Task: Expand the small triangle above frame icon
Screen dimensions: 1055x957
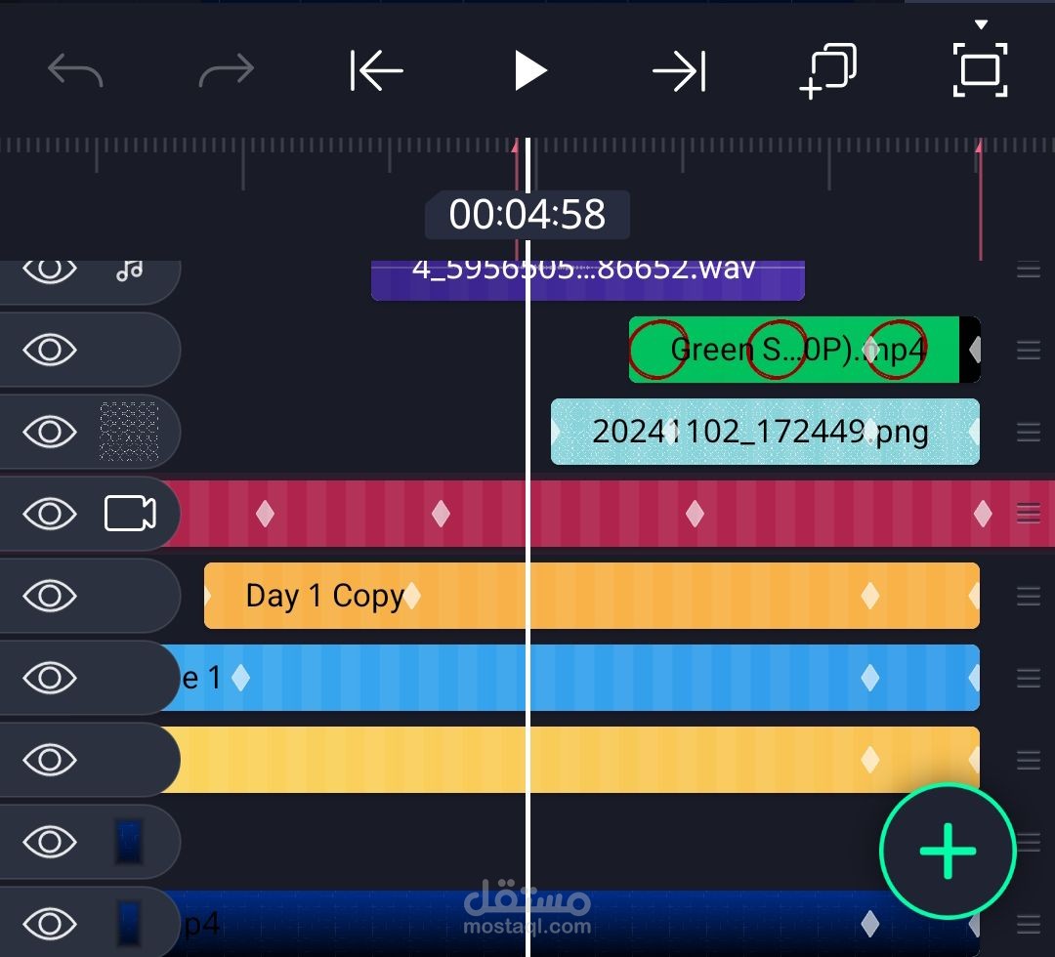Action: pos(981,24)
